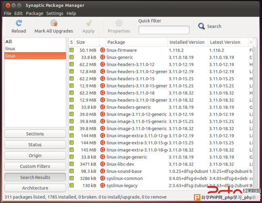Select highlighted 'linux-' search entry
This screenshot has height=203, width=262.
point(35,55)
